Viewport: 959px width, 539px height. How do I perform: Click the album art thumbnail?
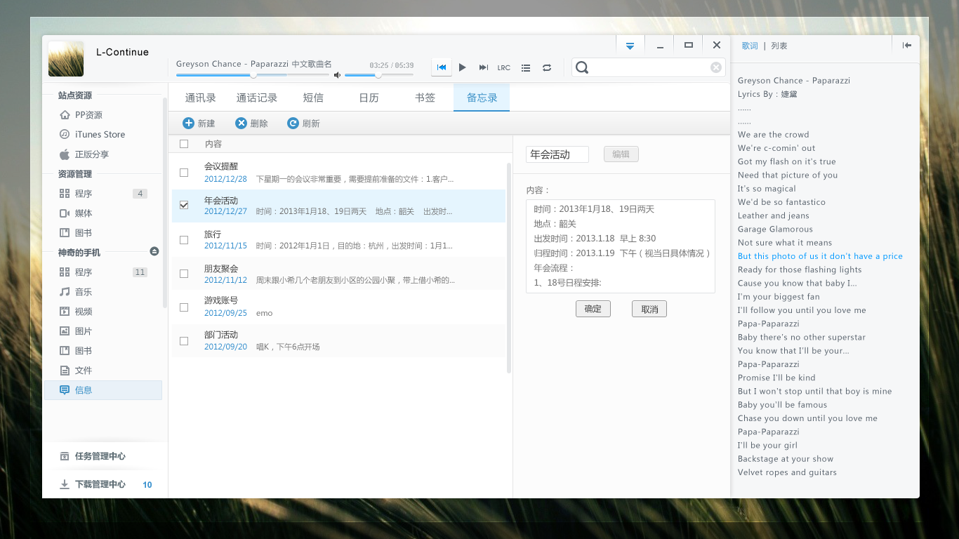pyautogui.click(x=66, y=59)
